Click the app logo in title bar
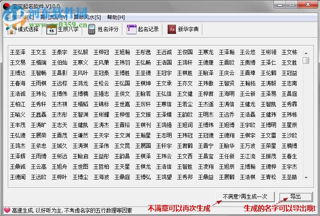 7,7
